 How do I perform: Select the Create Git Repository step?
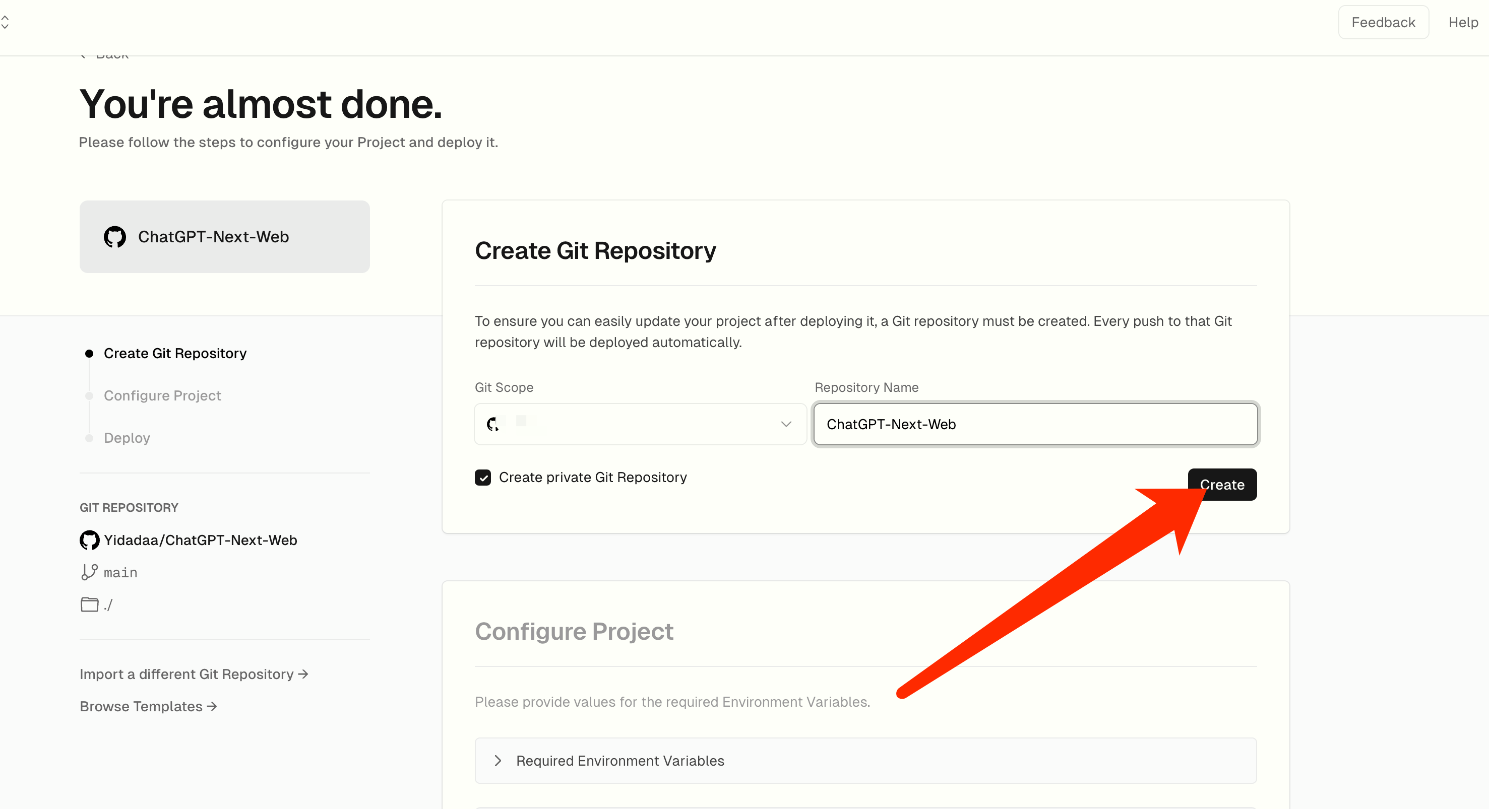pyautogui.click(x=174, y=353)
